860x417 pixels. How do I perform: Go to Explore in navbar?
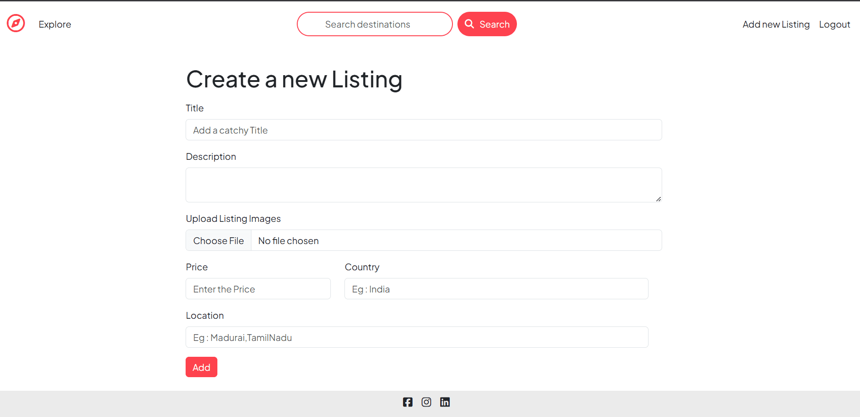55,24
